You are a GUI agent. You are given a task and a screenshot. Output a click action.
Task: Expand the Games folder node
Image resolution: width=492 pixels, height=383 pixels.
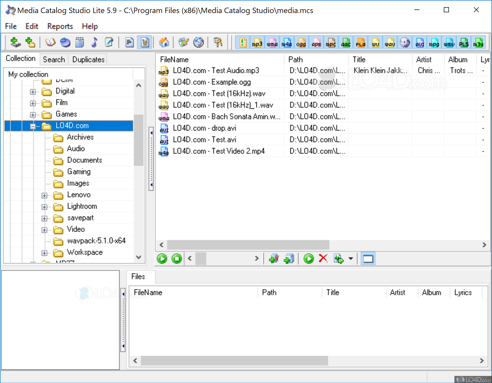point(33,115)
